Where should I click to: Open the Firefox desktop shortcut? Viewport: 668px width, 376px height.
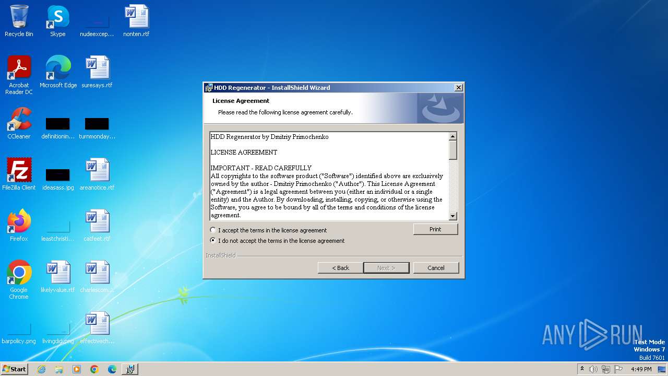19,226
